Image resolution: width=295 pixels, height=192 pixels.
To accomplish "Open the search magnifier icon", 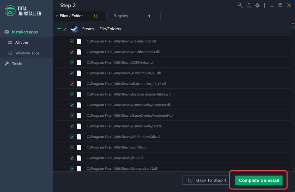I will click(240, 5).
